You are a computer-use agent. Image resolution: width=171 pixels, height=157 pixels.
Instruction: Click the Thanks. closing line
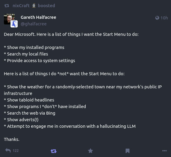click(x=12, y=139)
